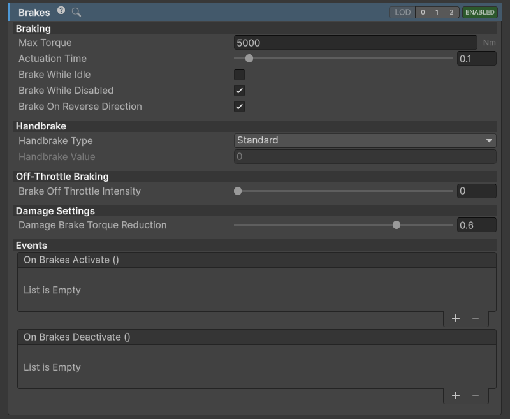Uncheck Brake On Reverse Direction
The width and height of the screenshot is (510, 419).
[240, 107]
